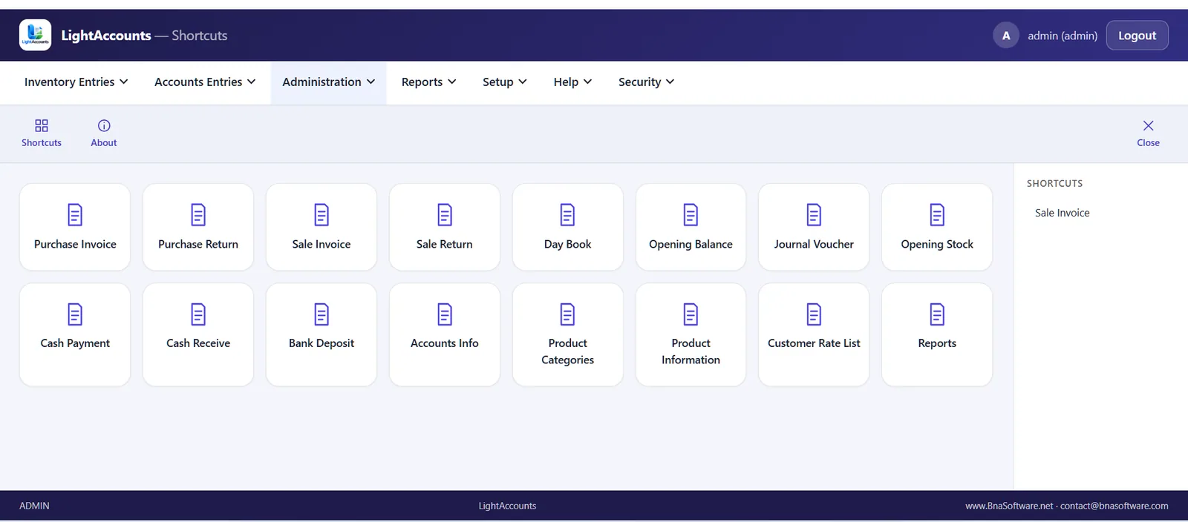Click the Reports card document icon

click(937, 314)
